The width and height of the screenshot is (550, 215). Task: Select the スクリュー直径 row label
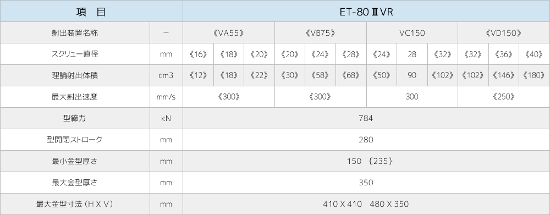pyautogui.click(x=75, y=54)
